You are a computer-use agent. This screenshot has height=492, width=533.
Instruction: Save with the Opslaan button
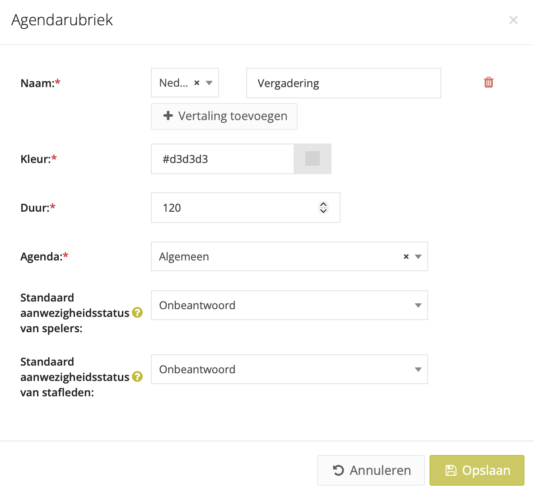click(477, 470)
